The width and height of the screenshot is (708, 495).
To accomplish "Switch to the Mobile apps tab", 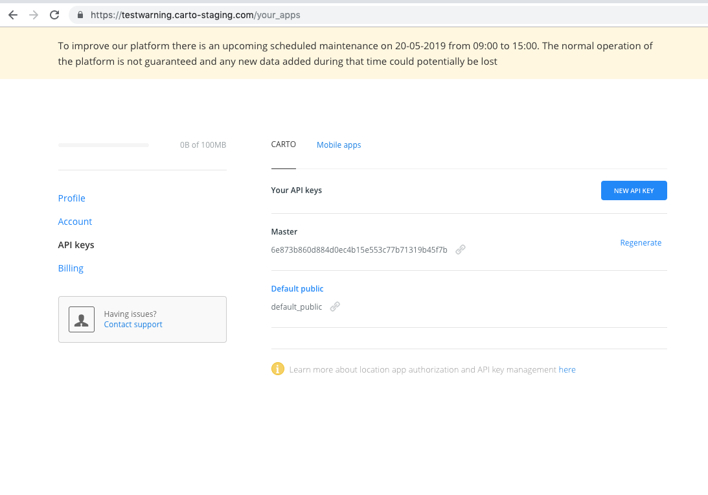I will pyautogui.click(x=339, y=145).
